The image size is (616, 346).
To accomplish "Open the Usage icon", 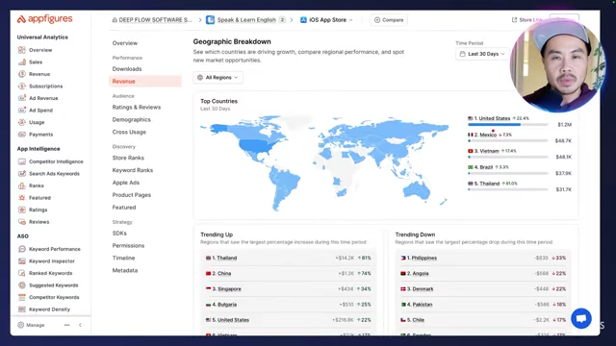I will (22, 122).
